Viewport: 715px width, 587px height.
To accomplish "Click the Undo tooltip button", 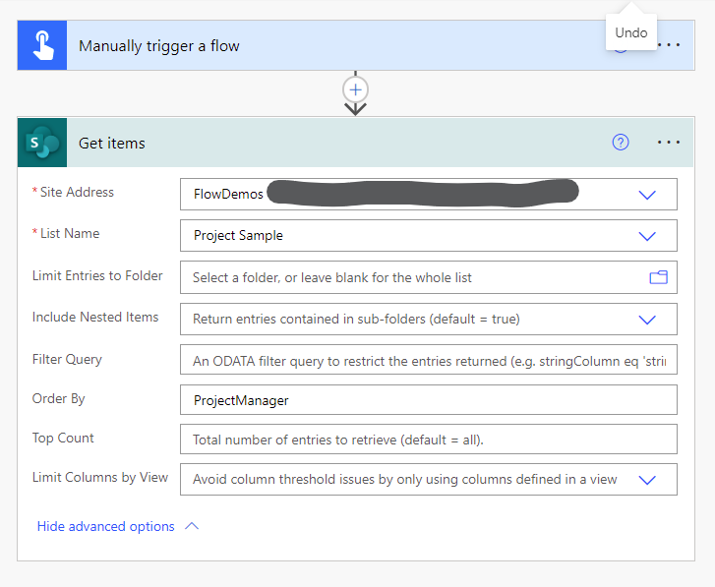I will coord(631,32).
